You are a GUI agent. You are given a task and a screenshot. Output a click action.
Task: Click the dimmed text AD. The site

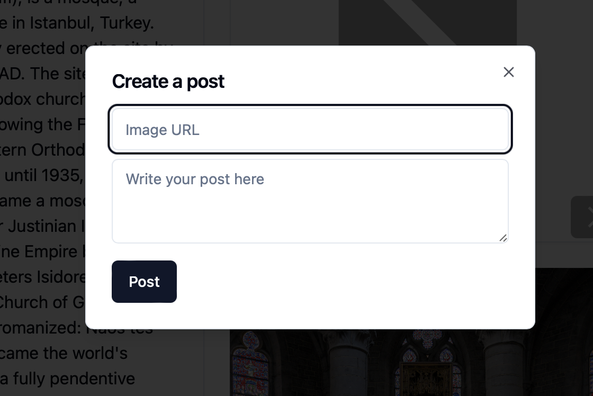[x=43, y=74]
